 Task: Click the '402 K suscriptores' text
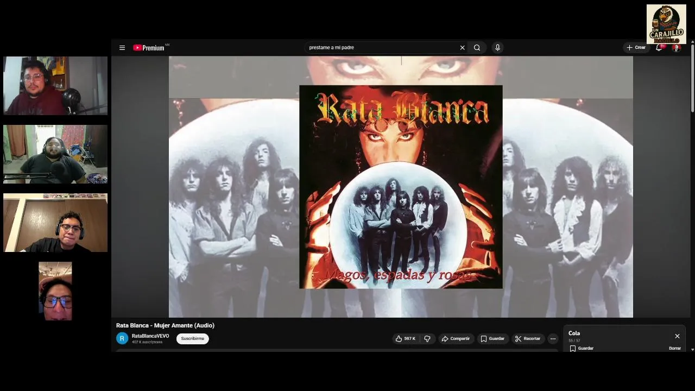147,342
